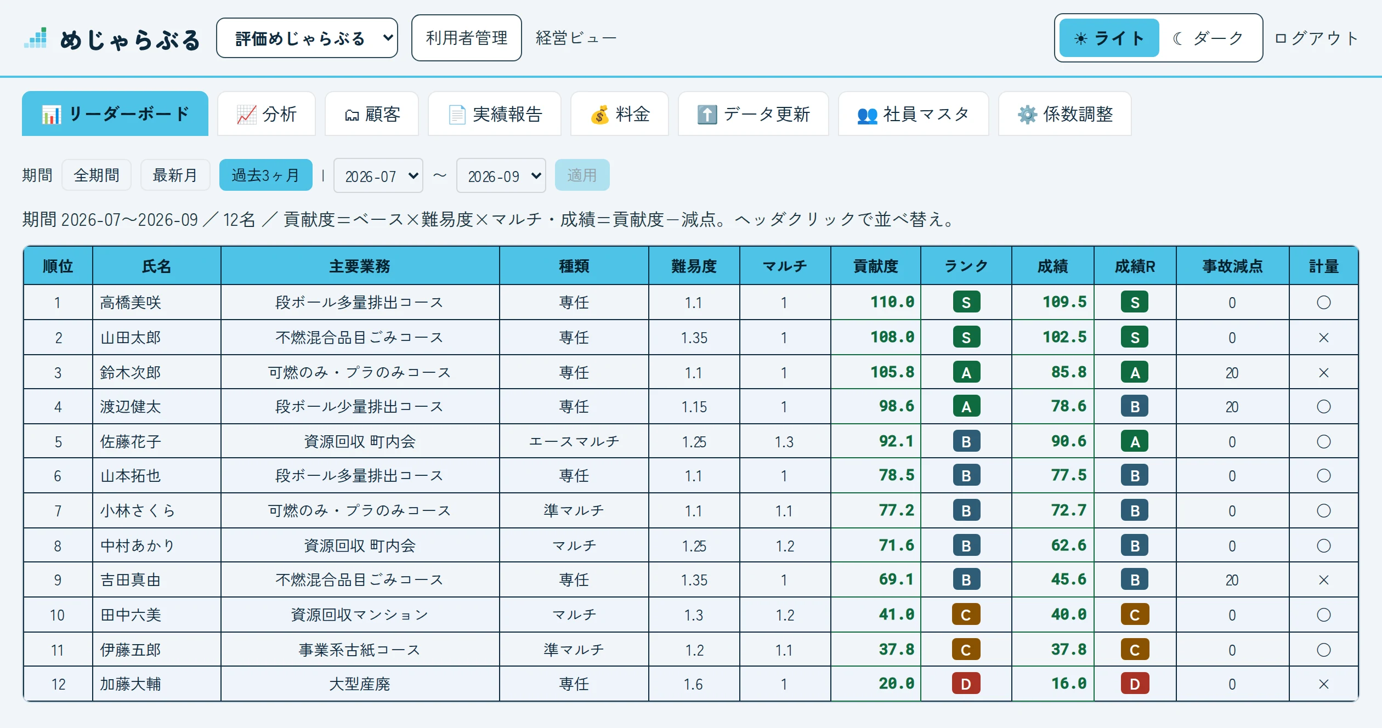
Task: Click the analysis line-chart icon
Action: pos(246,115)
